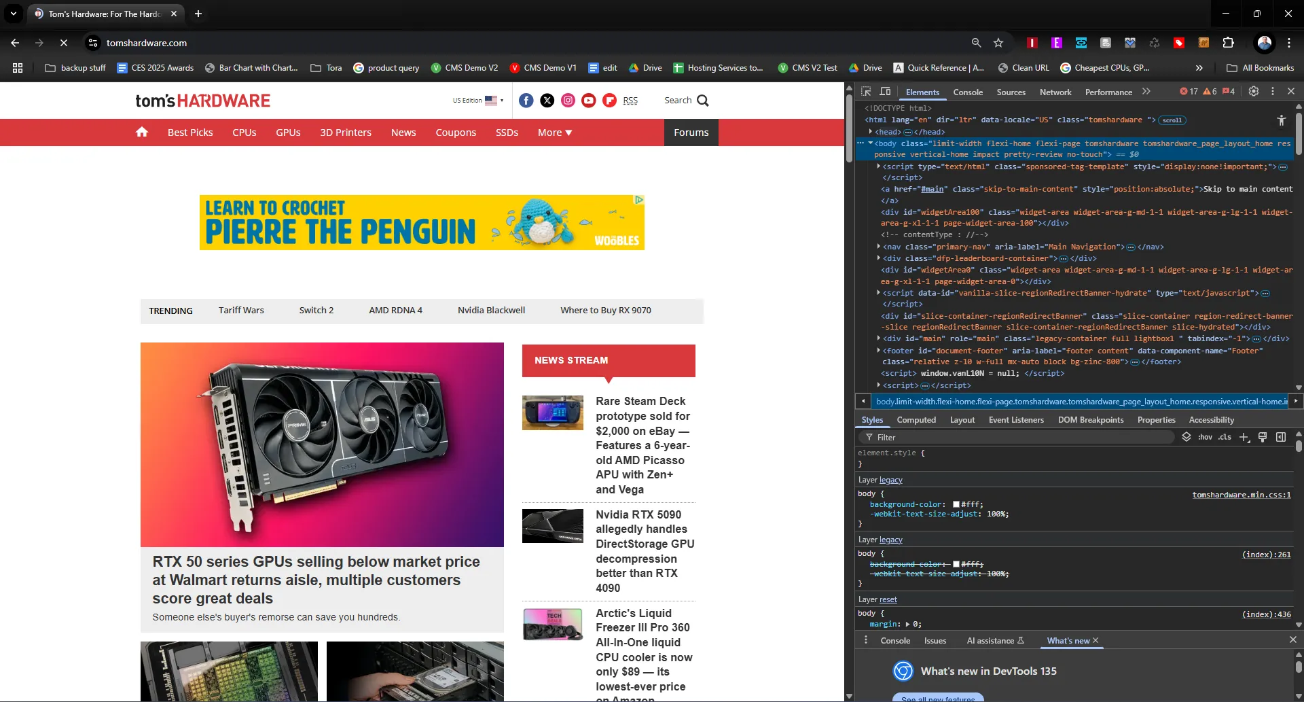This screenshot has width=1304, height=702.
Task: Open the Computed styles tab
Action: pyautogui.click(x=916, y=420)
